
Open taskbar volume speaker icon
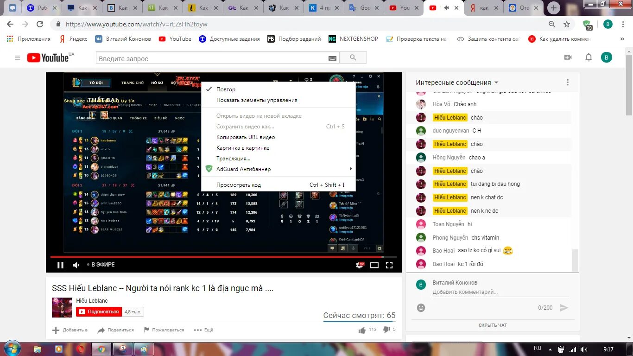click(x=584, y=349)
